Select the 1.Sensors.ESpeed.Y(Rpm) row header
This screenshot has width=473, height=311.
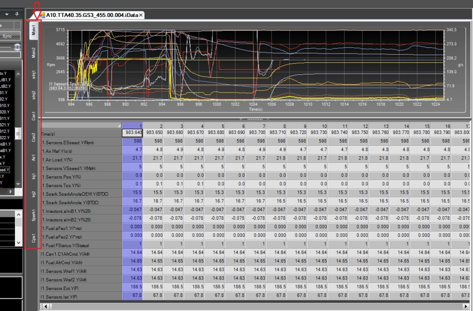81,142
